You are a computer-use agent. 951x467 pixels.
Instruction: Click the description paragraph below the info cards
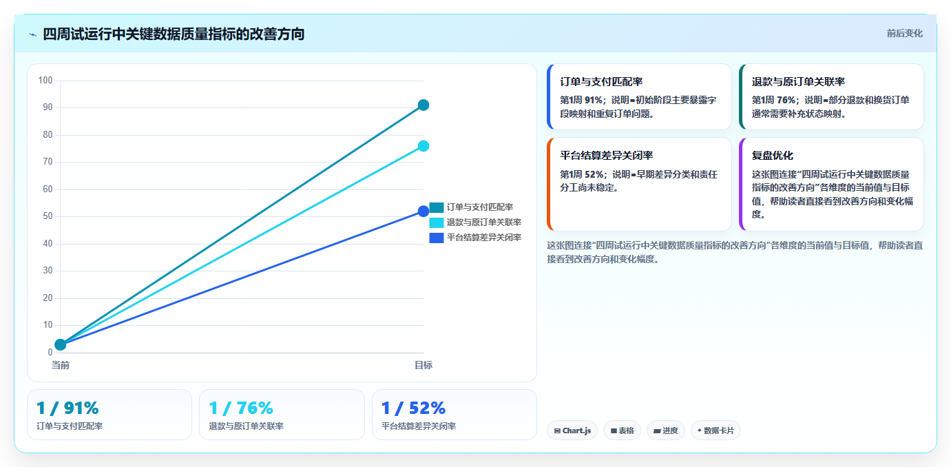[x=735, y=252]
